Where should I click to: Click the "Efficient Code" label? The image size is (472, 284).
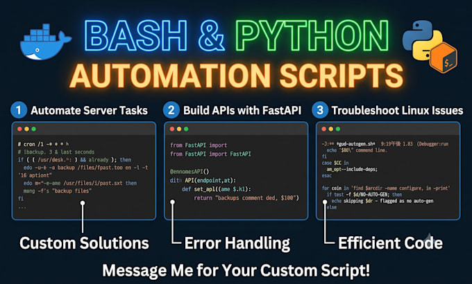(390, 243)
